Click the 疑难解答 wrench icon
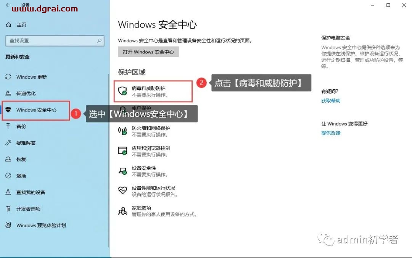The height and width of the screenshot is (258, 412). point(8,143)
